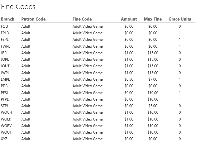Select Adult patron code in JWPL row

pos(26,73)
